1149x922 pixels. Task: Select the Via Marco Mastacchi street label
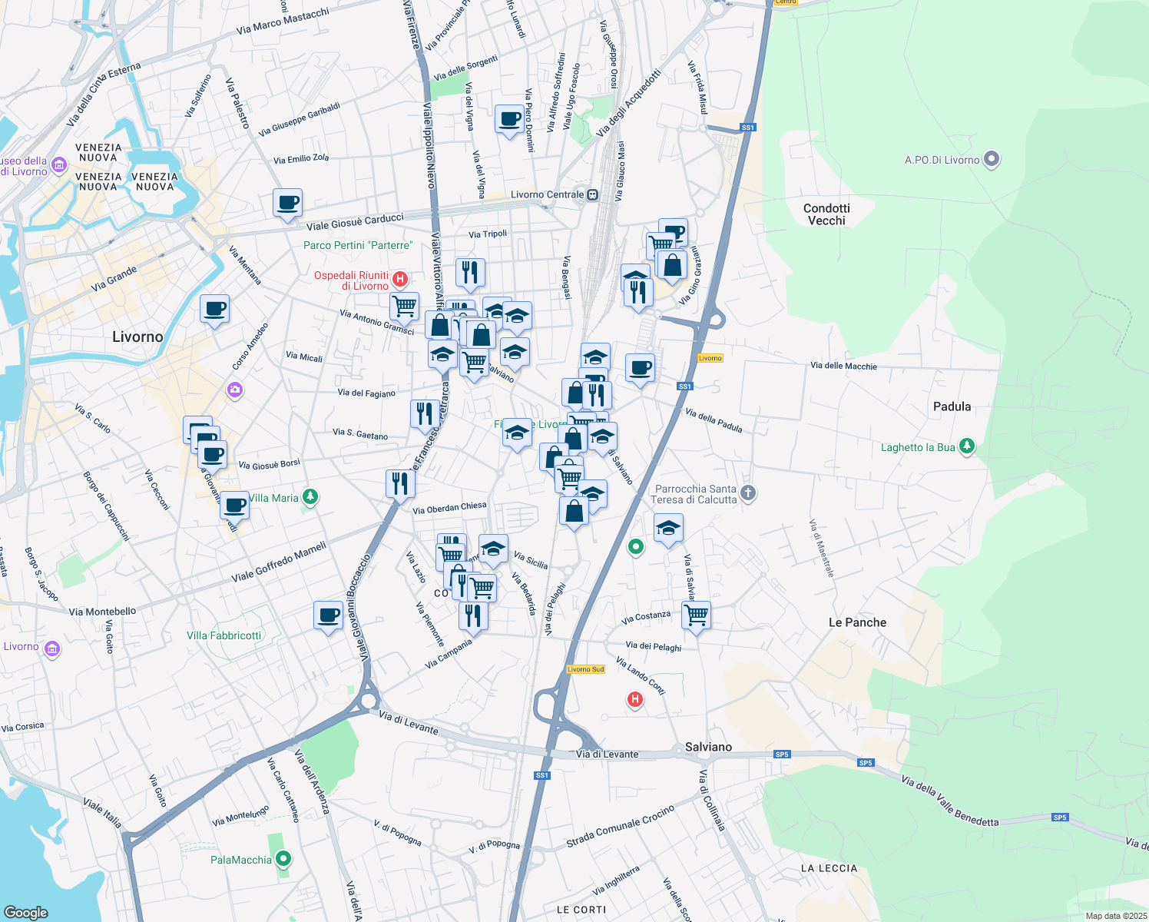(x=283, y=21)
